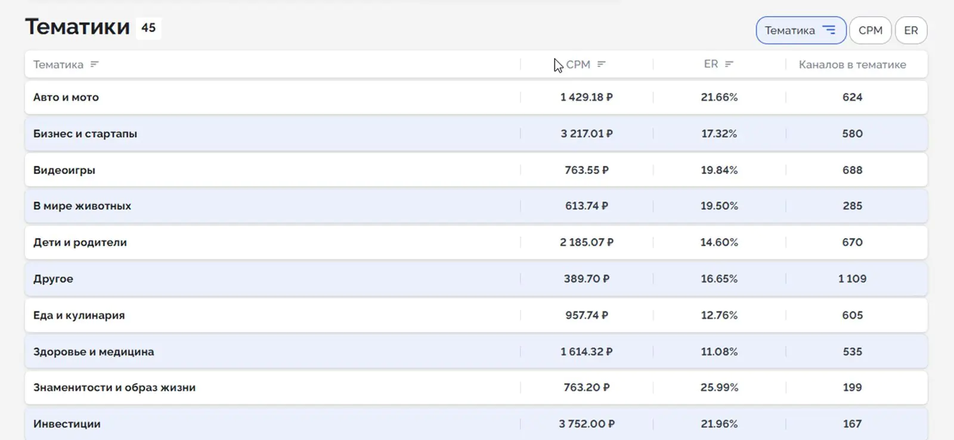The image size is (954, 440).
Task: Open the Авто и мото row
Action: (x=66, y=97)
